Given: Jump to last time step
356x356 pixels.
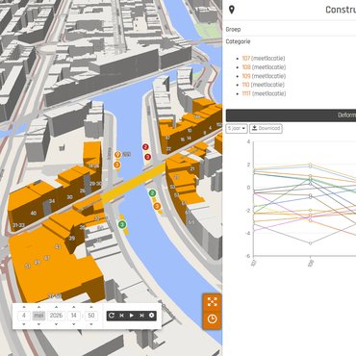Looking at the screenshot, I should (141, 316).
